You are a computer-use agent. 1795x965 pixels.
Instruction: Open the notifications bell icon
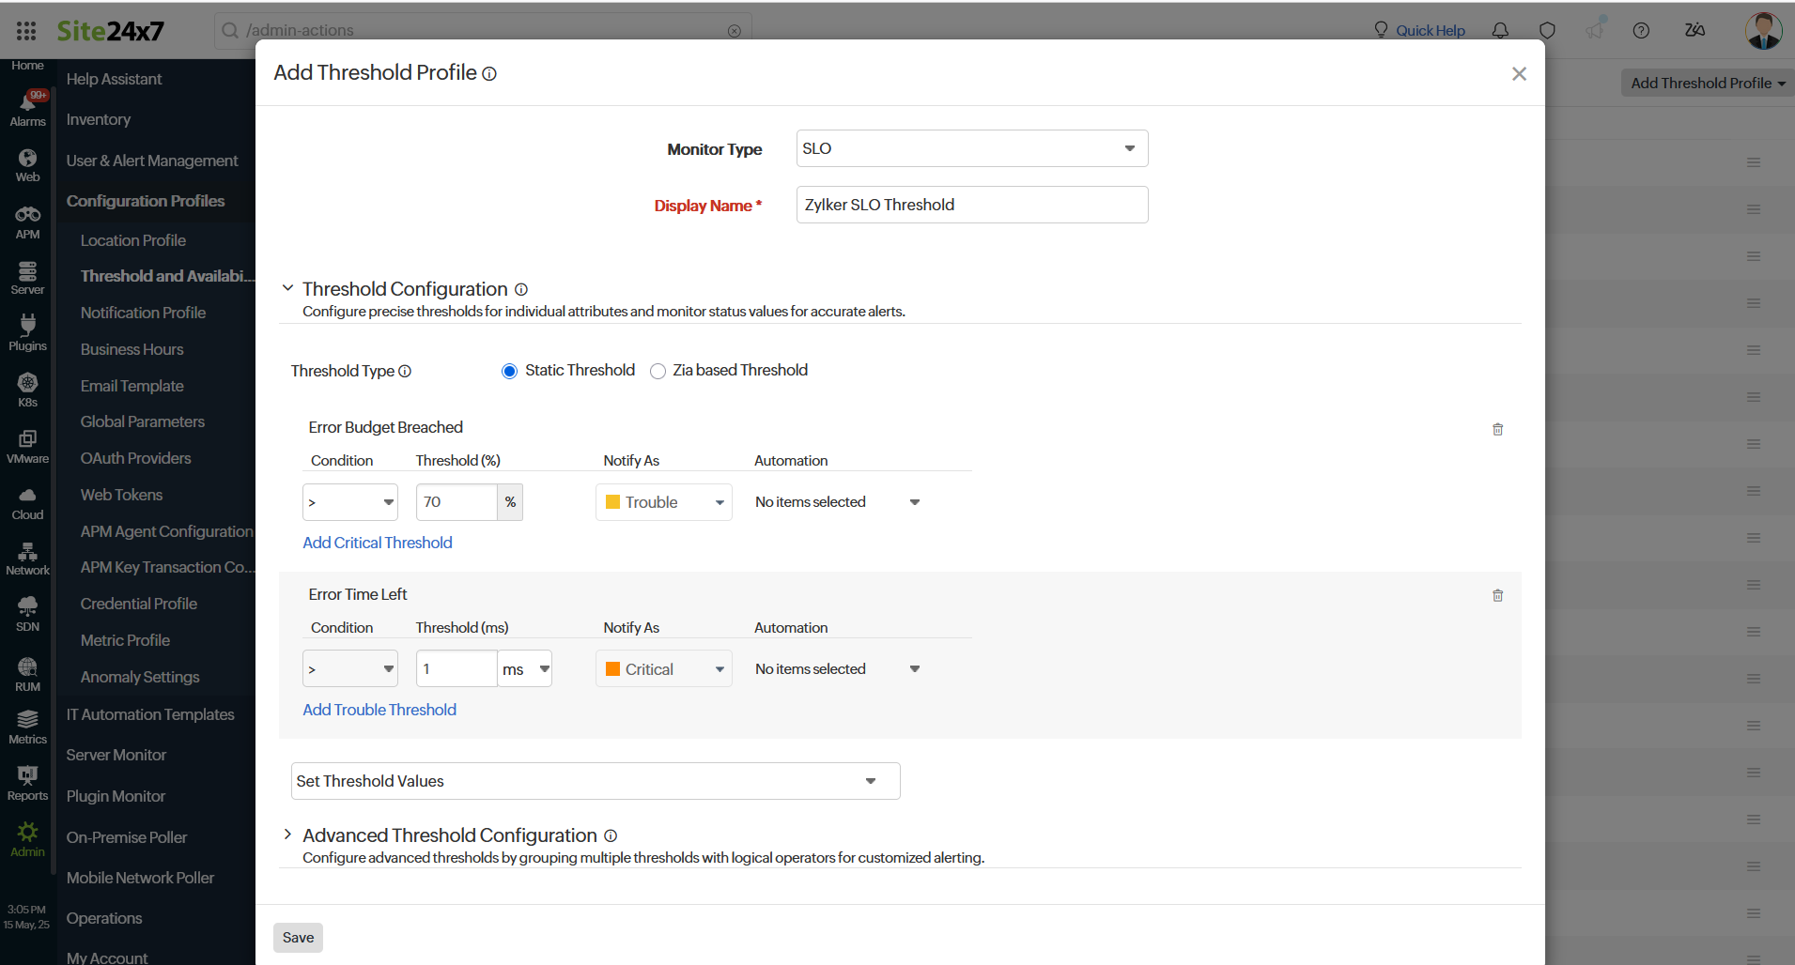click(x=1500, y=30)
